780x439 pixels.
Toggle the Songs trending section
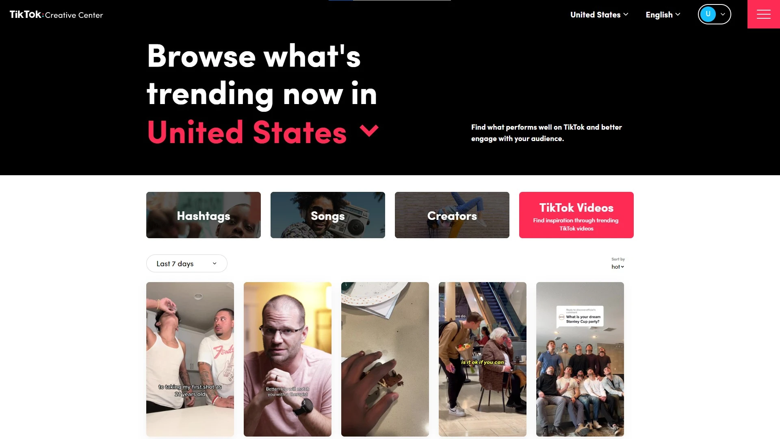pos(327,215)
